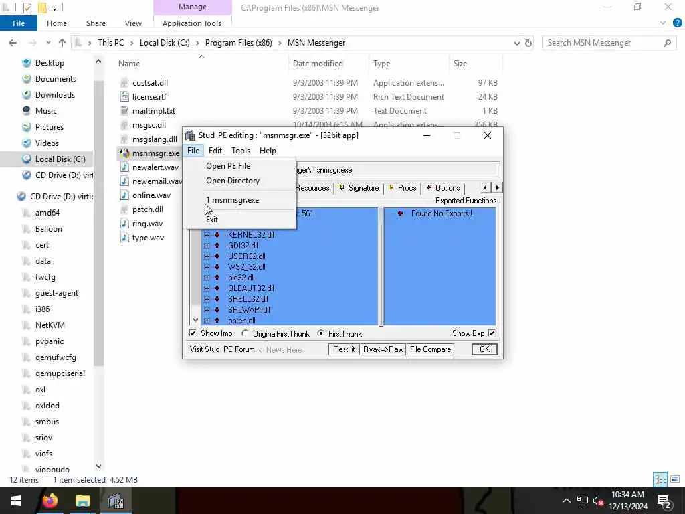Viewport: 685px width, 514px height.
Task: Switch to the Options tab
Action: click(x=443, y=188)
